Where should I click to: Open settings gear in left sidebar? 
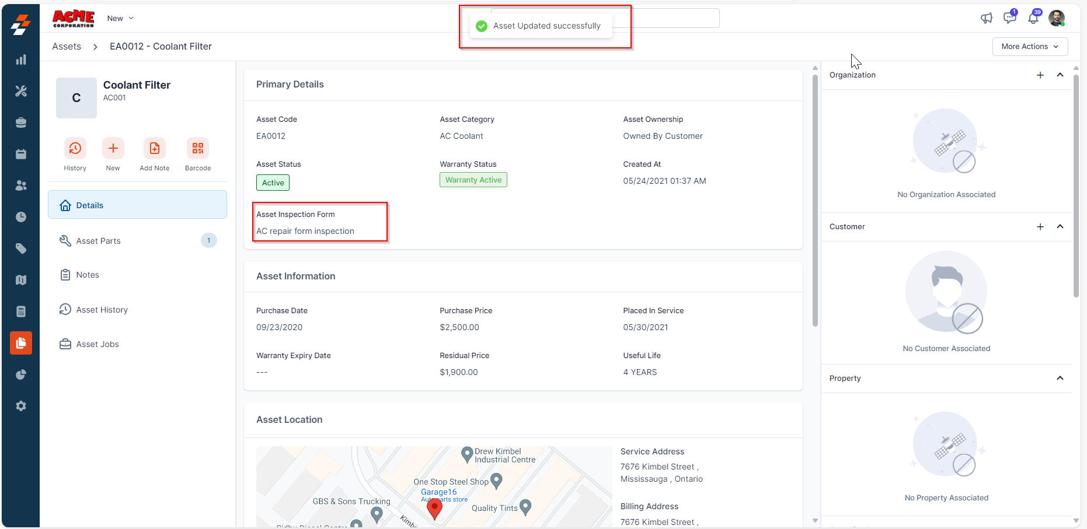pyautogui.click(x=21, y=406)
